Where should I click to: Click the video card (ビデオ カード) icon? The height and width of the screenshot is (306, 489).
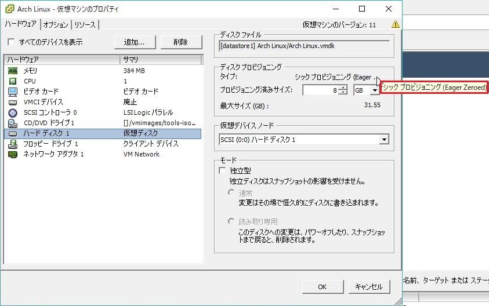13,92
